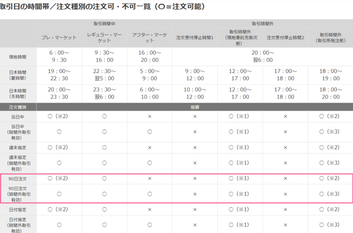Screen dimensions: 353x233
Task: Select the 指値 section header bar
Action: point(195,107)
